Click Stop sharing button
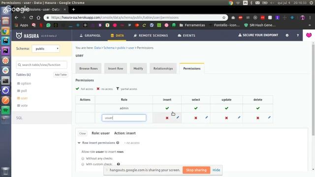The width and height of the screenshot is (315, 177). click(196, 170)
